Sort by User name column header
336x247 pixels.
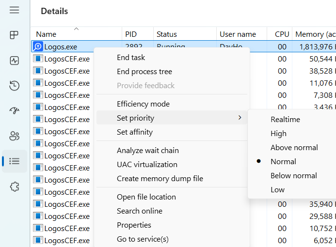[241, 34]
